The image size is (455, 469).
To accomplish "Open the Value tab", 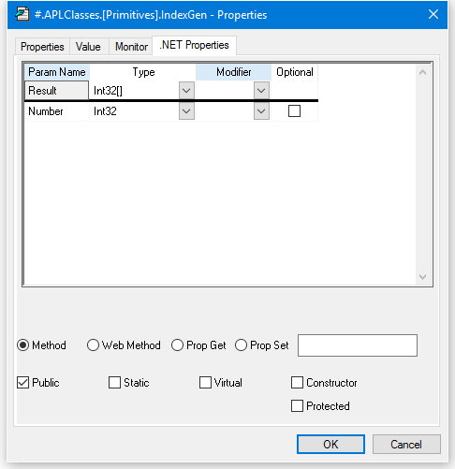I will click(88, 47).
